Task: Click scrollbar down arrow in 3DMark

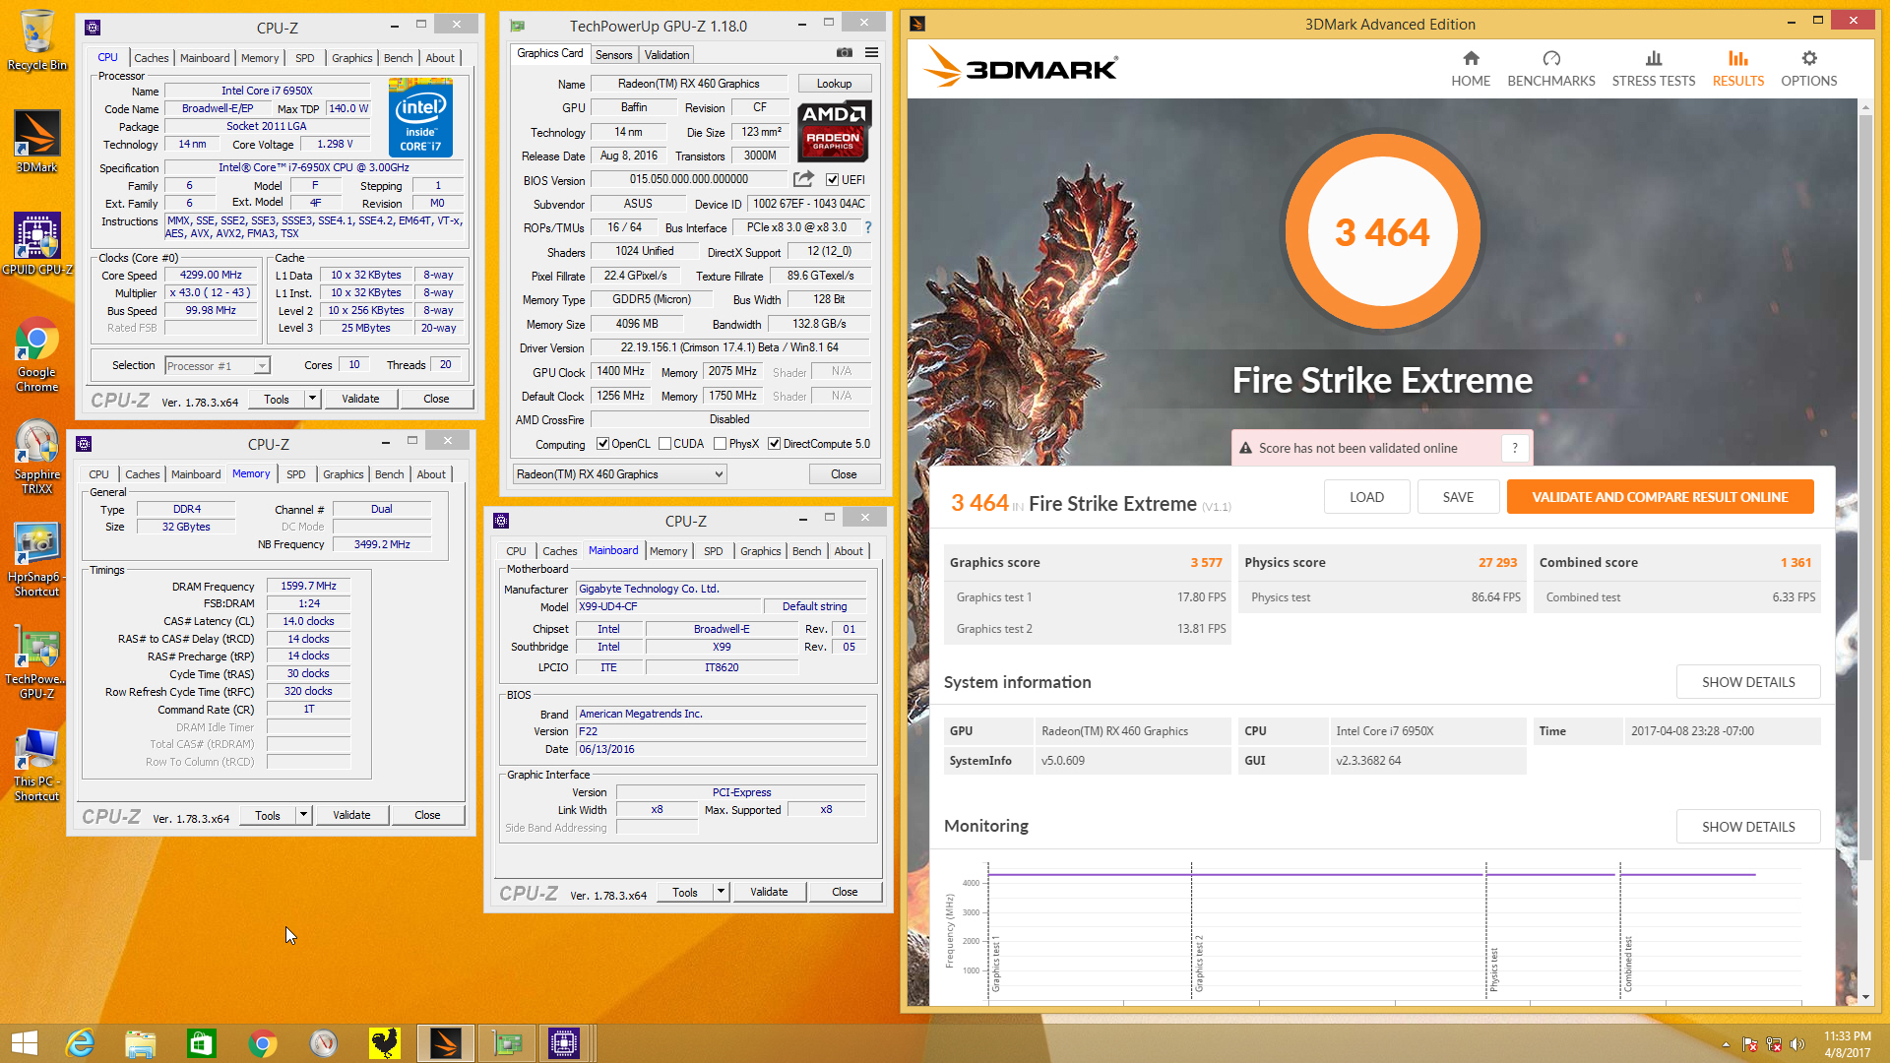Action: click(1864, 997)
